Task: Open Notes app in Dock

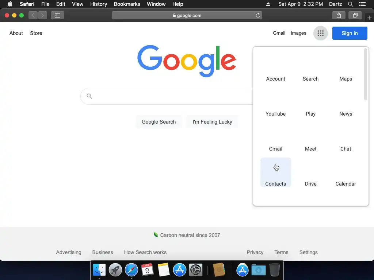Action: click(164, 270)
